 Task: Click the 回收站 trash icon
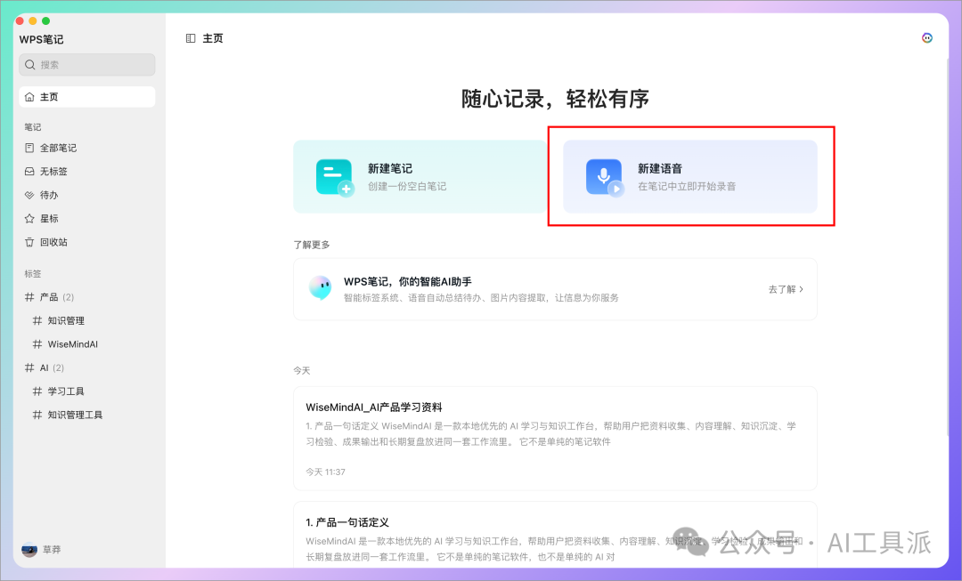29,242
